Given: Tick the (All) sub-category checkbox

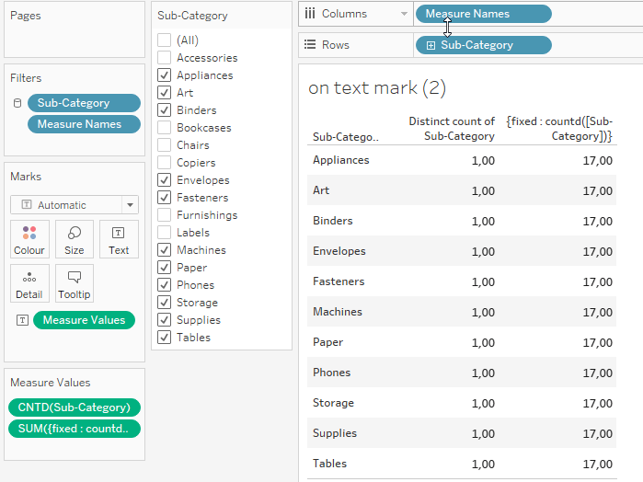Looking at the screenshot, I should [x=164, y=40].
